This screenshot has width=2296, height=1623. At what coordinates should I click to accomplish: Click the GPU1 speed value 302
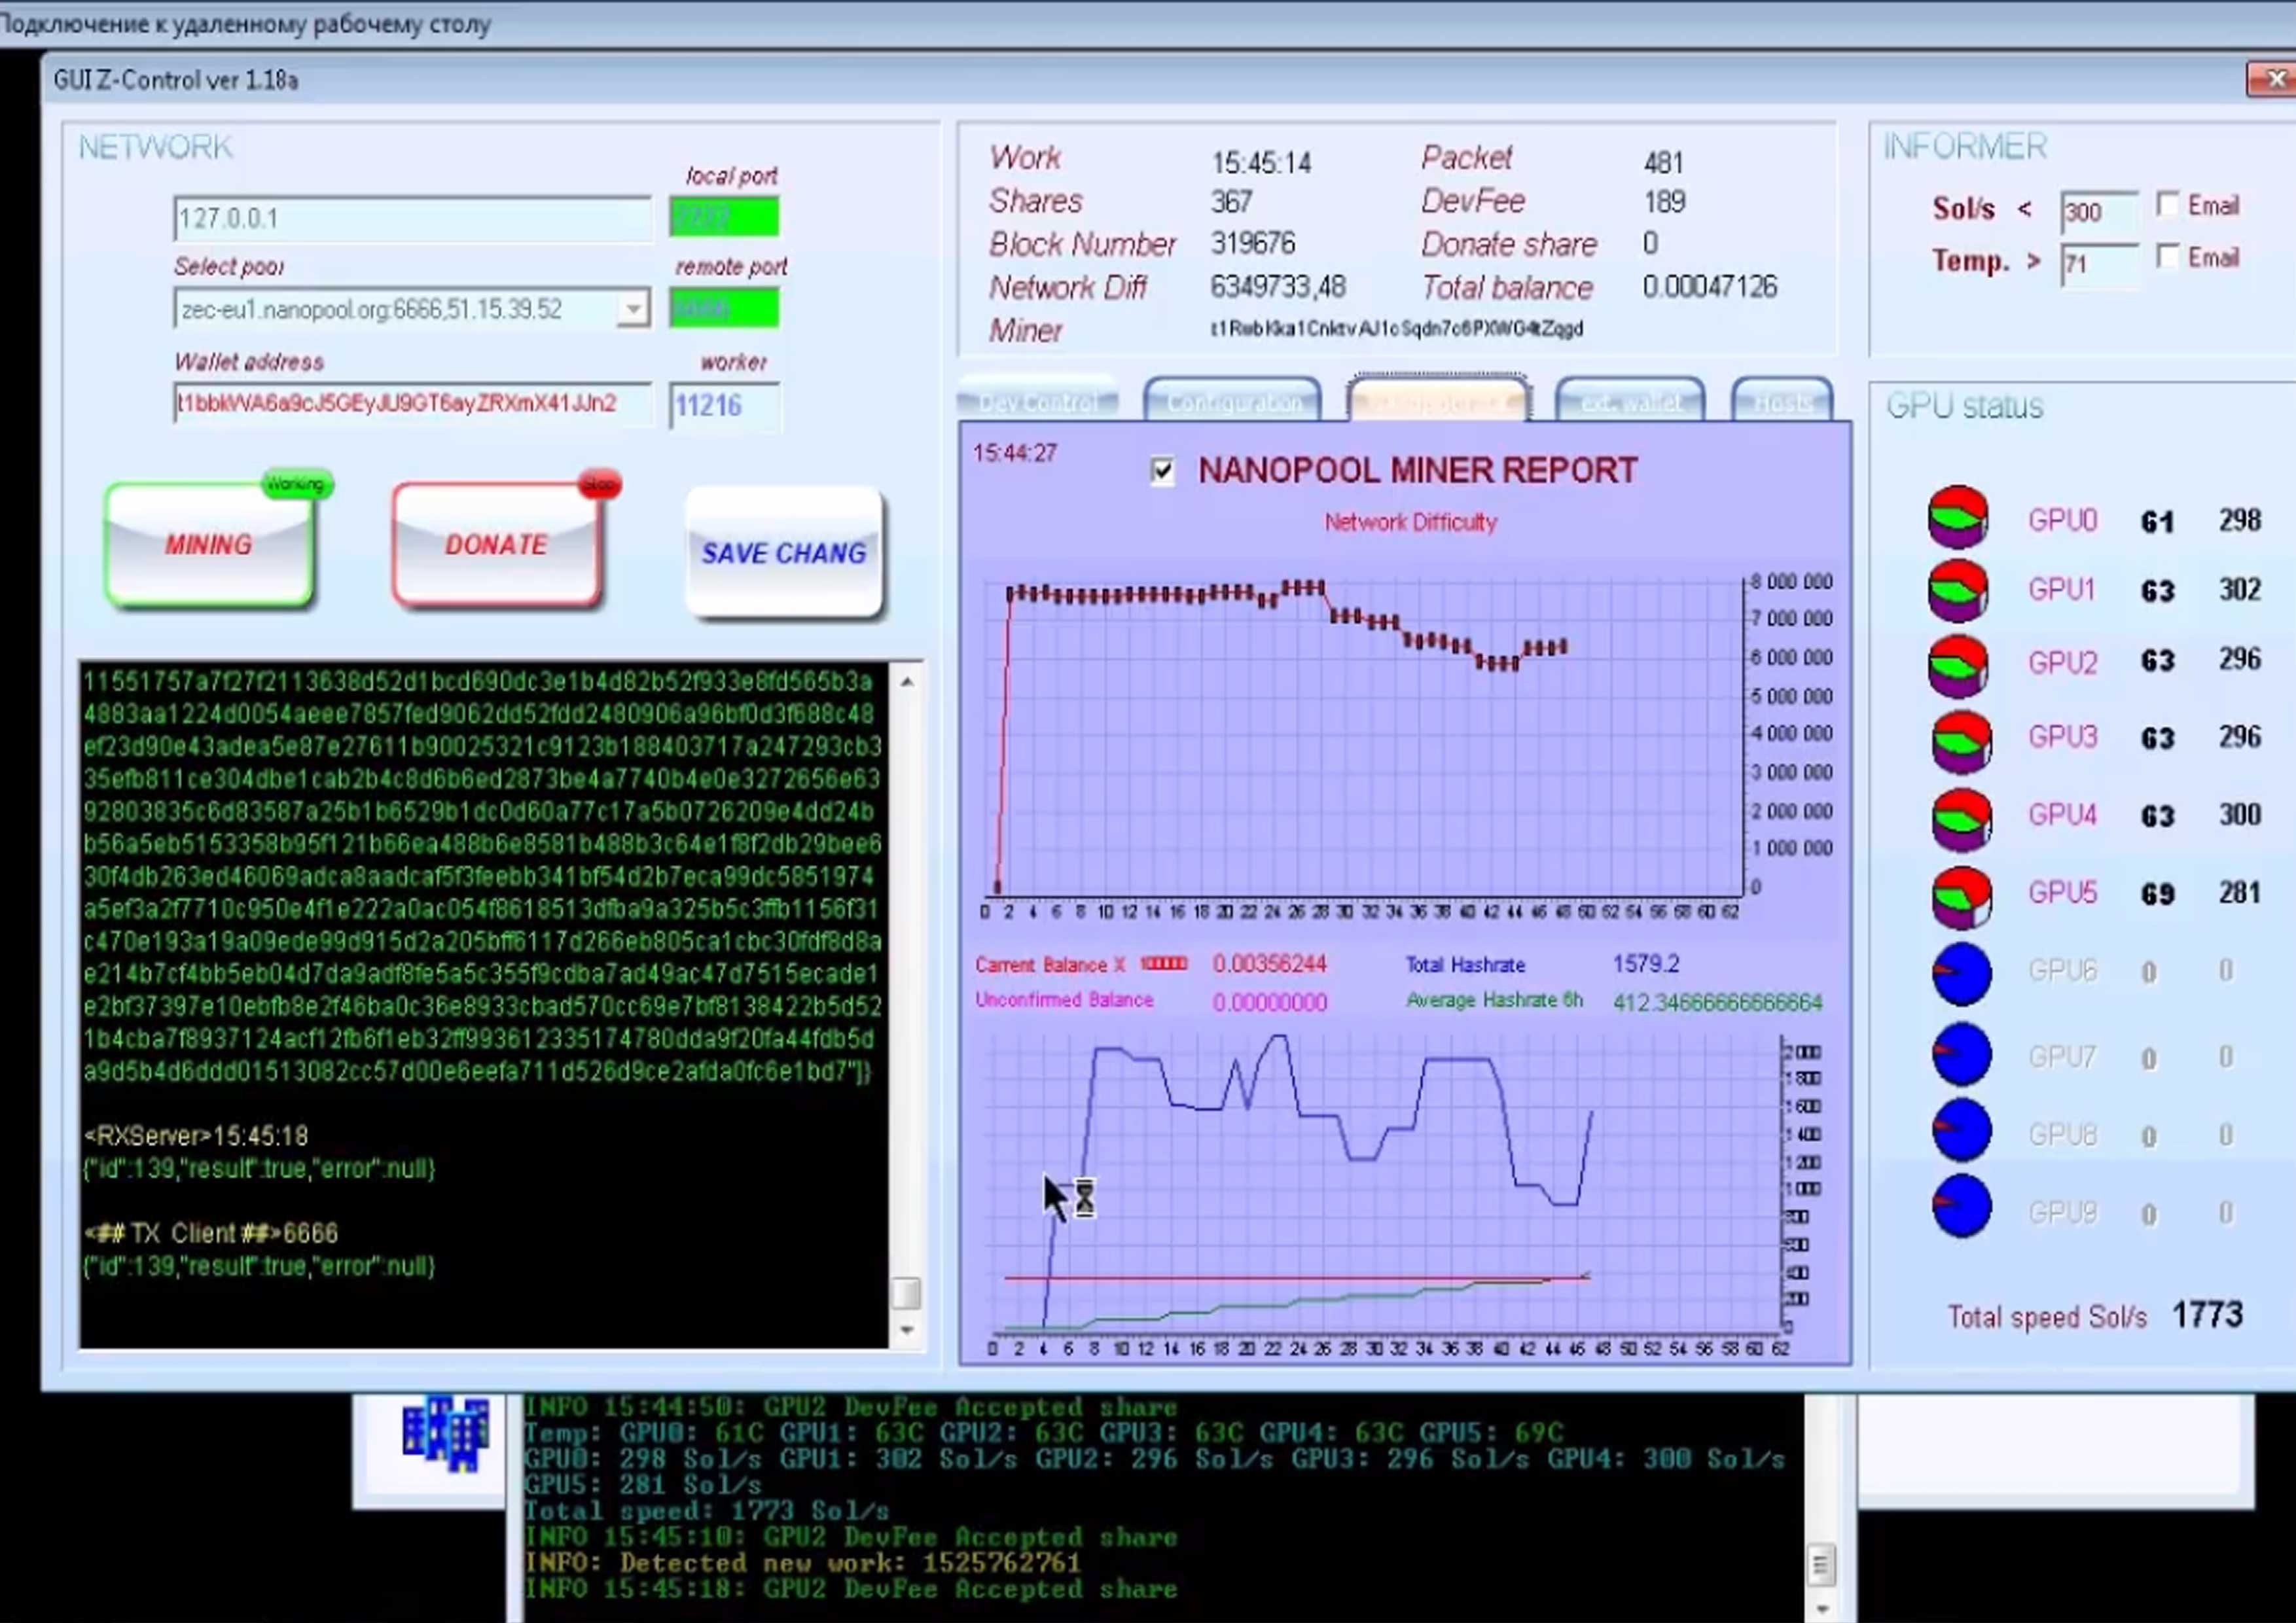tap(2240, 590)
